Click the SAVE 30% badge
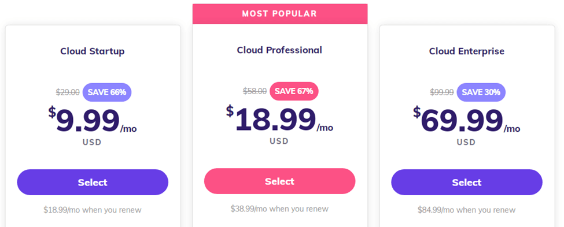Viewport: 564px width, 227px height. pos(481,92)
